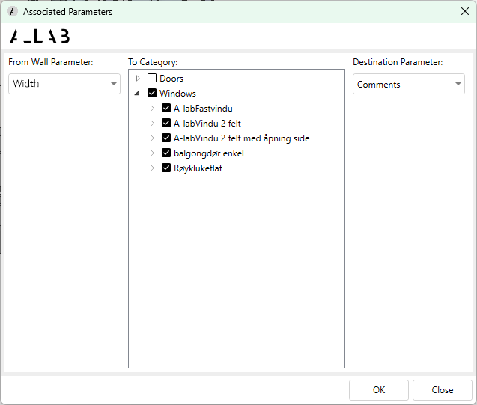Click the A-LAB logo
The image size is (477, 405).
(39, 37)
